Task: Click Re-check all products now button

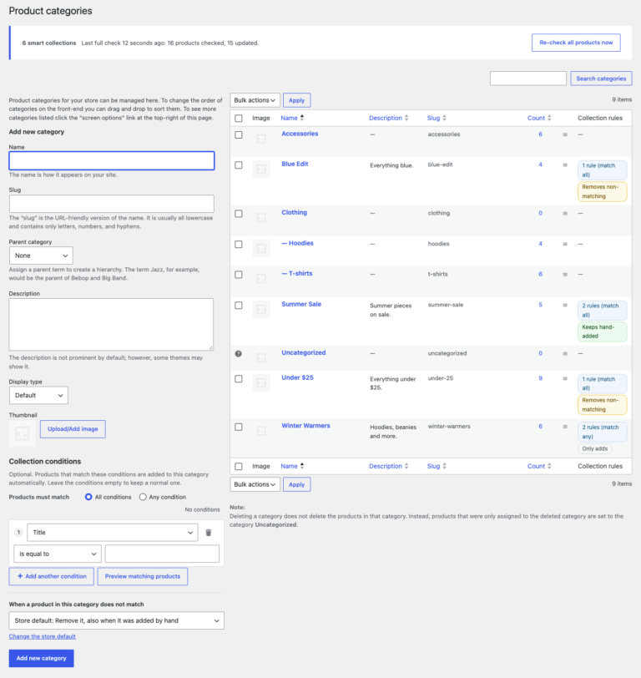Action: tap(576, 43)
